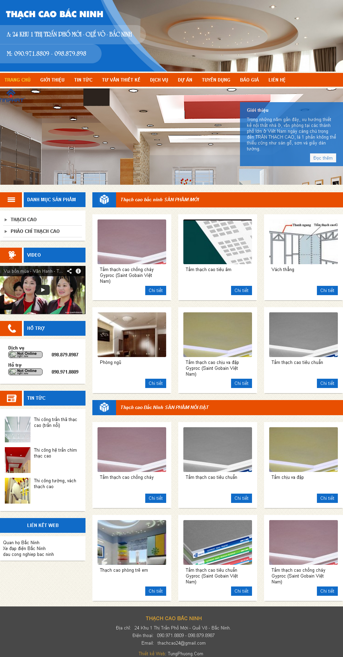Screen dimensions: 343x657
Task: Open the Báo Giá menu item
Action: (x=249, y=80)
